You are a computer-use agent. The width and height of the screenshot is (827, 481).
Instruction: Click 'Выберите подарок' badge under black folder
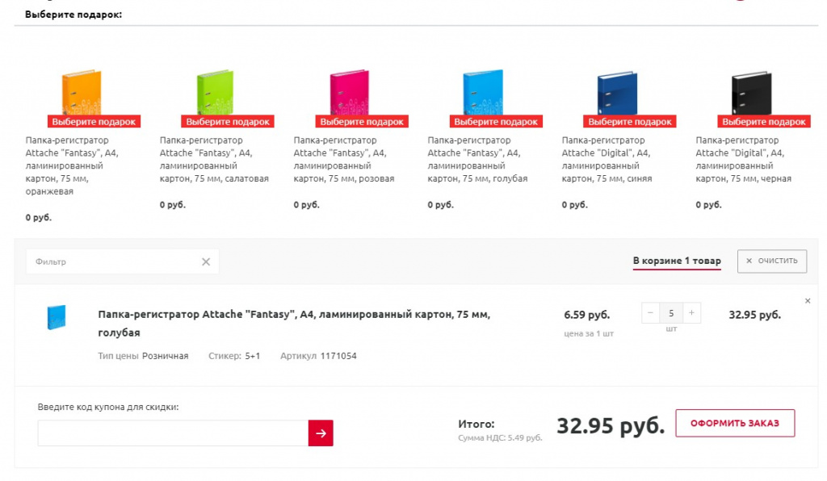coord(764,122)
